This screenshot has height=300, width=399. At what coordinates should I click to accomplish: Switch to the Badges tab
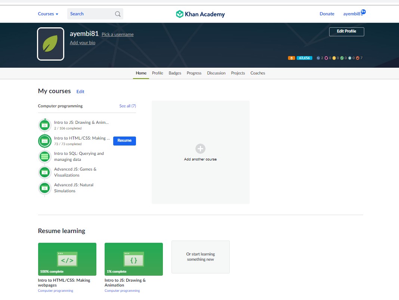pyautogui.click(x=175, y=73)
